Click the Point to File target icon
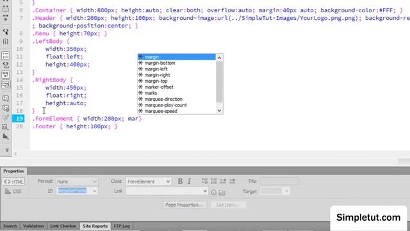 (213, 192)
